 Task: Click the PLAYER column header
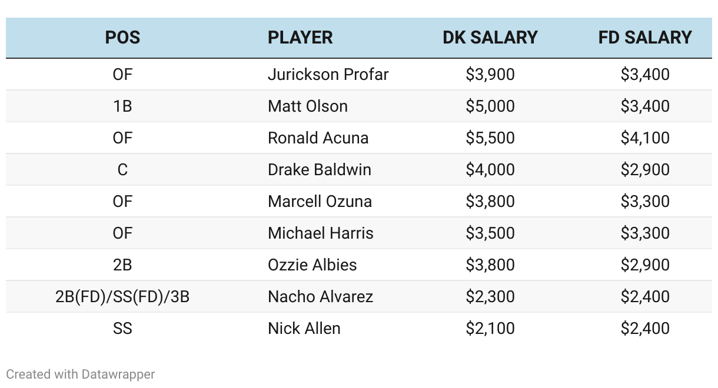pos(300,38)
